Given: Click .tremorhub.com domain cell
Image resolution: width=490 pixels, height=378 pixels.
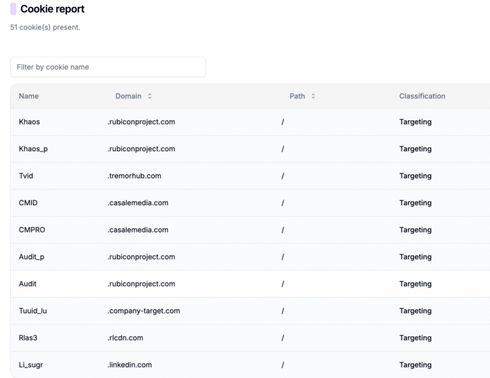Looking at the screenshot, I should click(x=135, y=176).
